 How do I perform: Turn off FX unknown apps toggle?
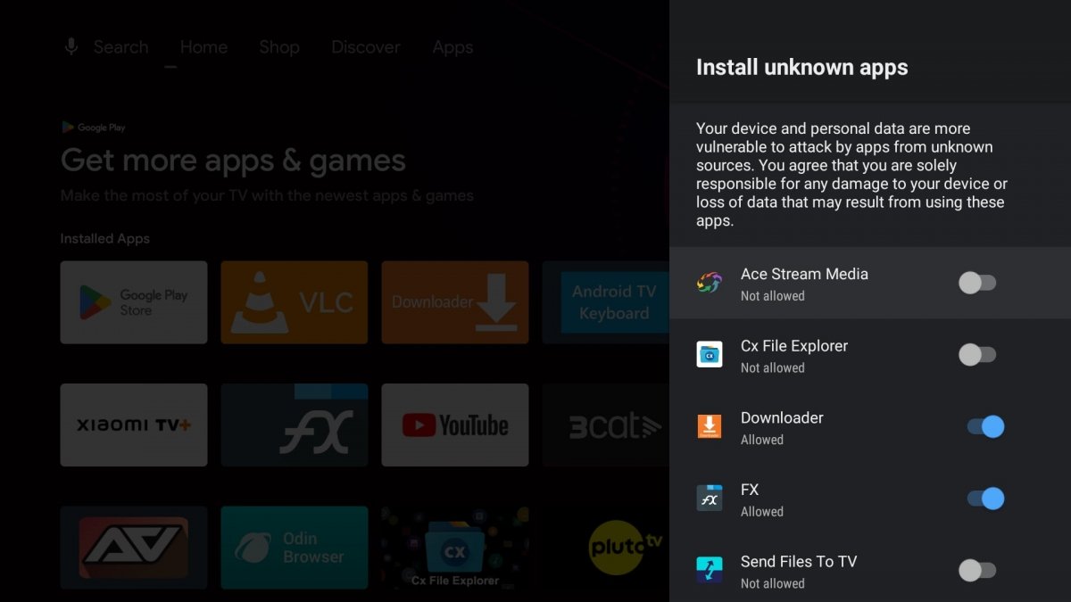(x=985, y=499)
